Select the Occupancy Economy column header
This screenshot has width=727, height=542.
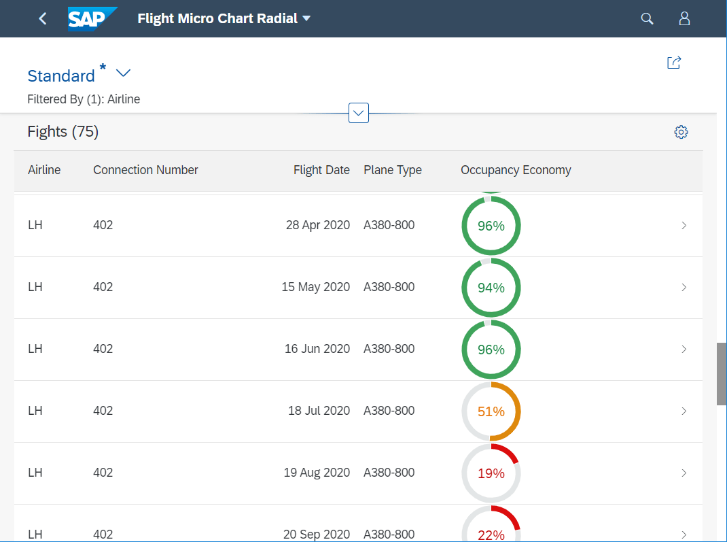pyautogui.click(x=516, y=170)
